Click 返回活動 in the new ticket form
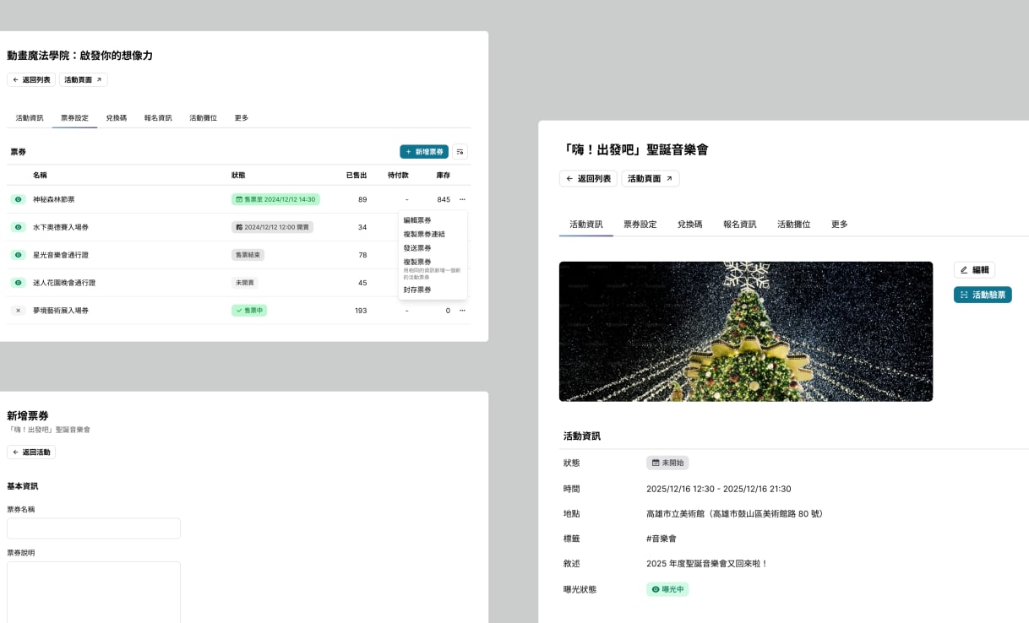This screenshot has width=1029, height=623. tap(32, 452)
